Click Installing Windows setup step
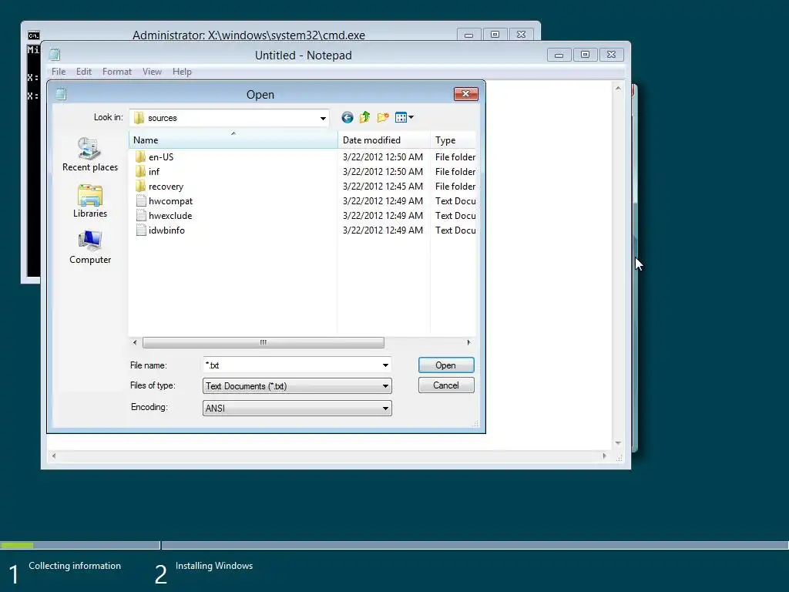Screen dimensions: 789x592 click(214, 566)
